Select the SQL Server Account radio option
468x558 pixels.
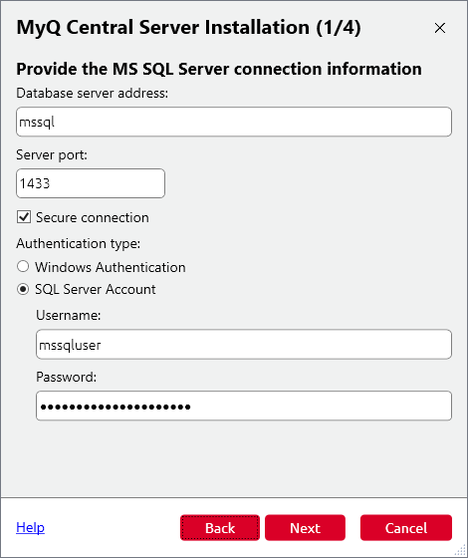(23, 289)
